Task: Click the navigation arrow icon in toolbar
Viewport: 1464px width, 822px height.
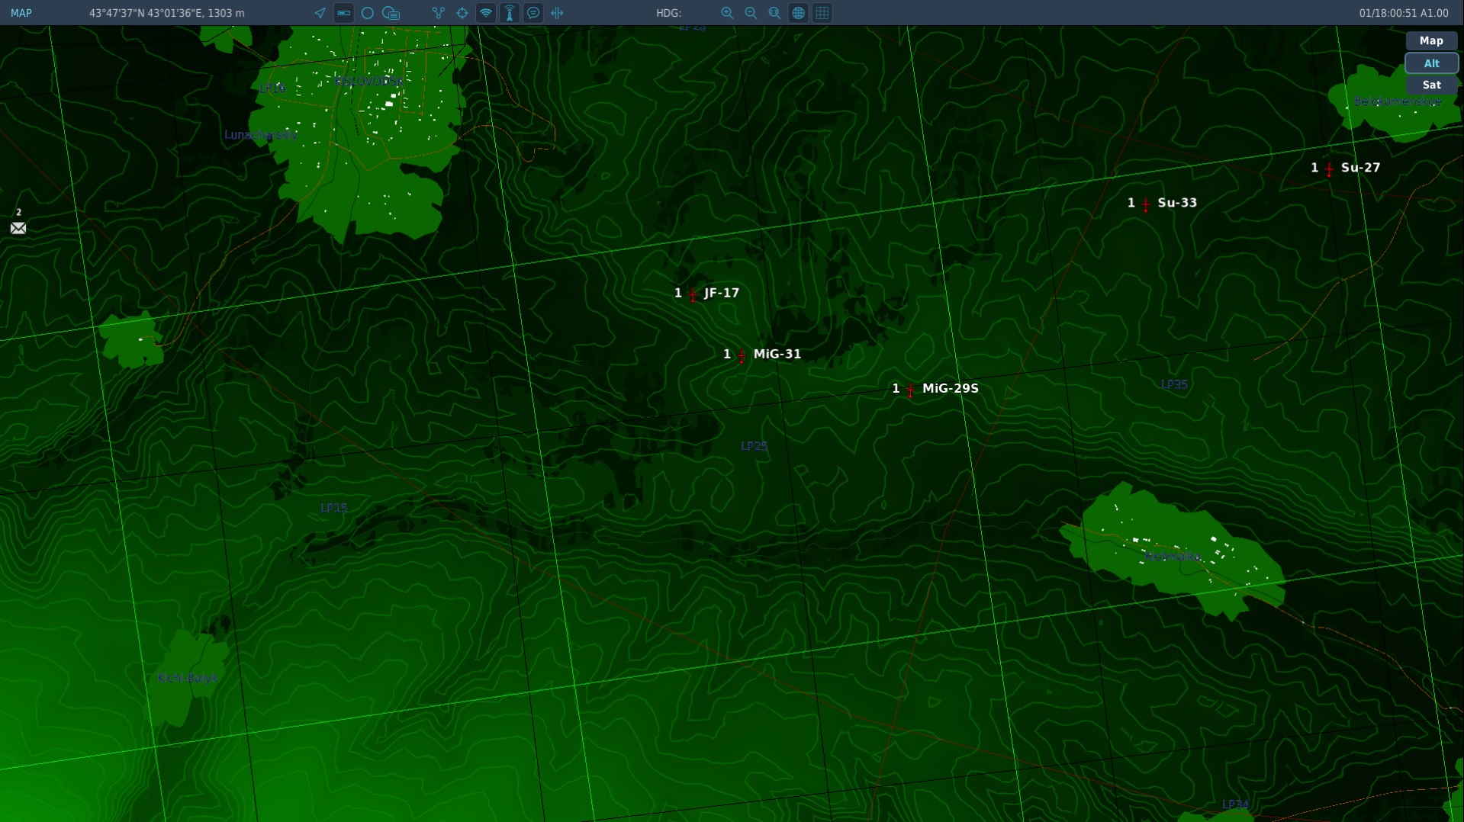Action: pos(320,13)
